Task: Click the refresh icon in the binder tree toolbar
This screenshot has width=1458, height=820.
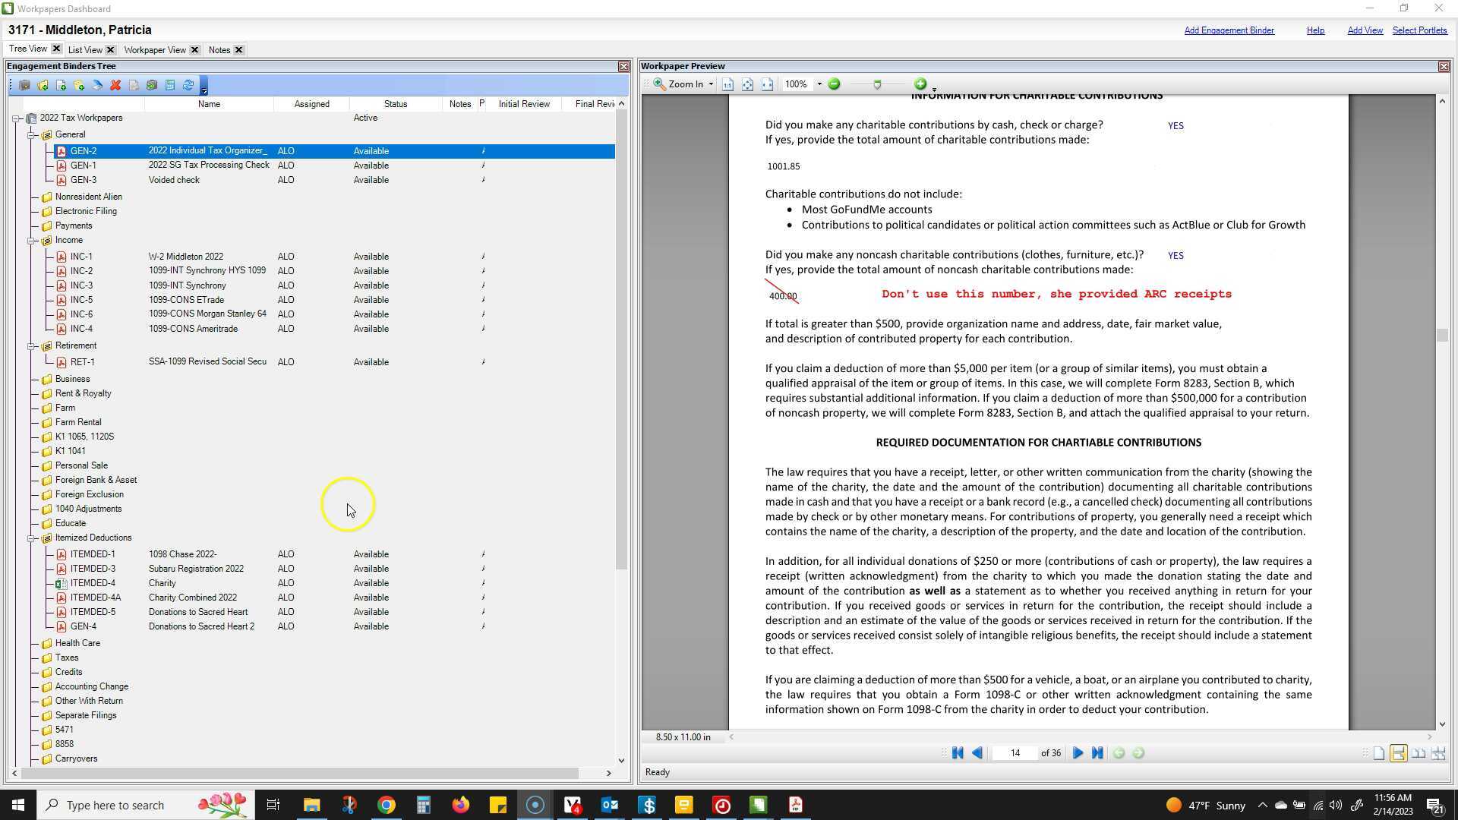Action: [x=188, y=86]
